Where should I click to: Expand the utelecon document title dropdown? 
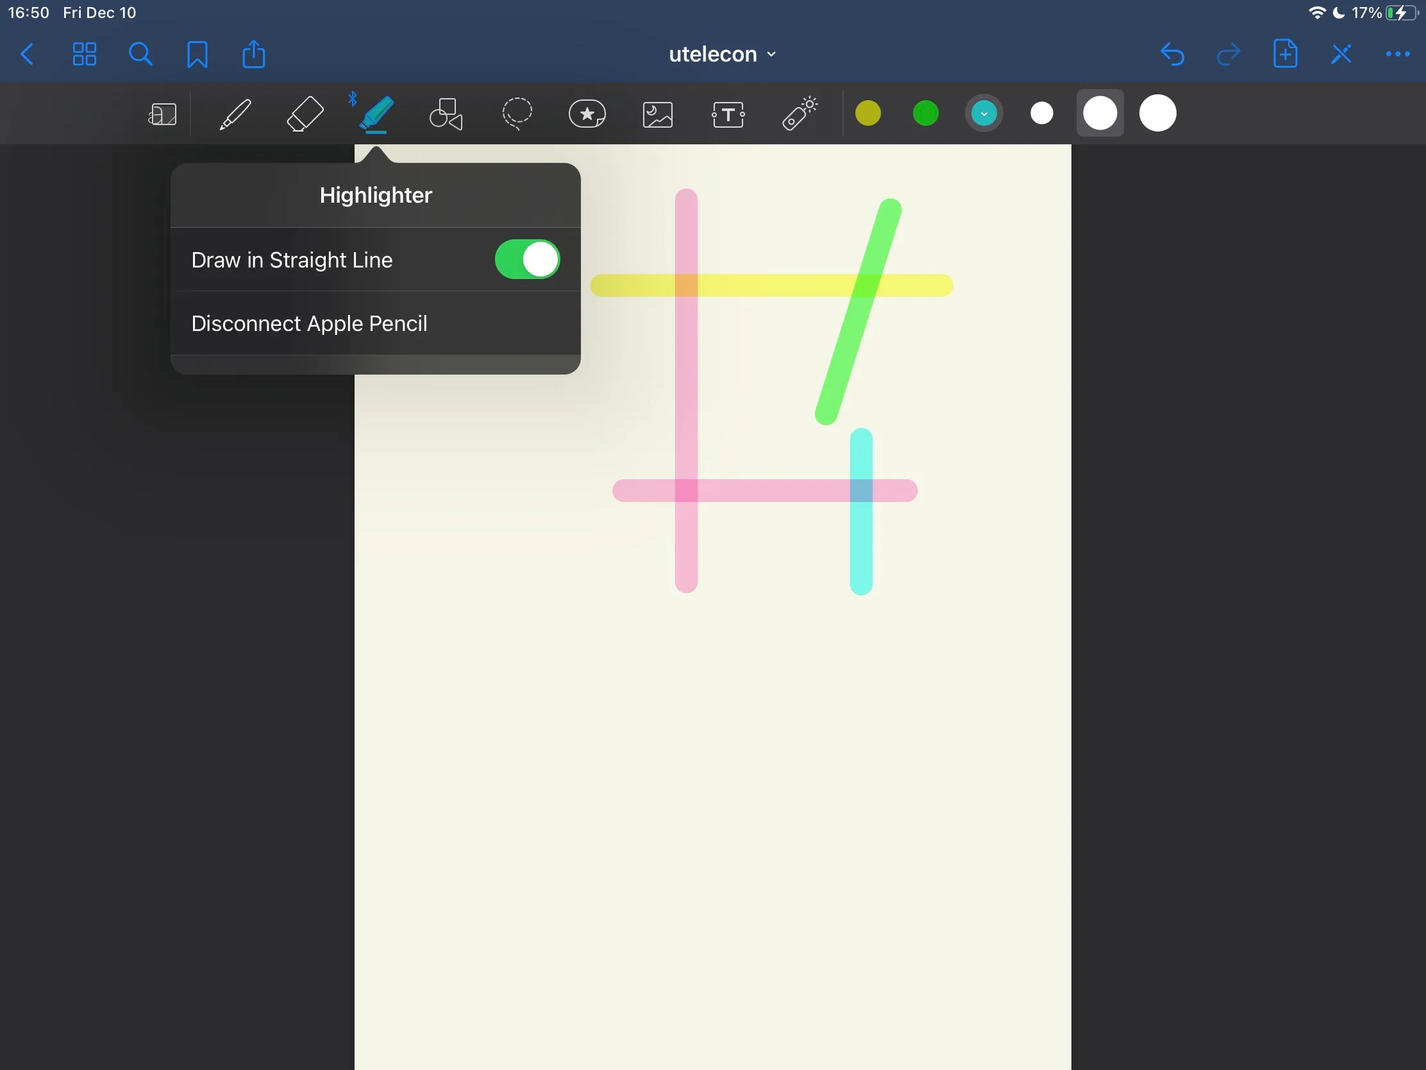coord(721,54)
